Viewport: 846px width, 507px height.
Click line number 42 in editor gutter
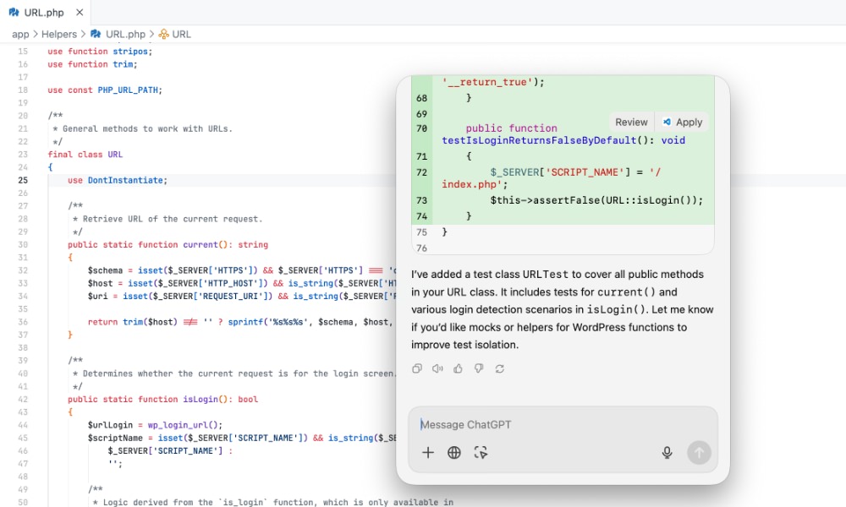(23, 399)
